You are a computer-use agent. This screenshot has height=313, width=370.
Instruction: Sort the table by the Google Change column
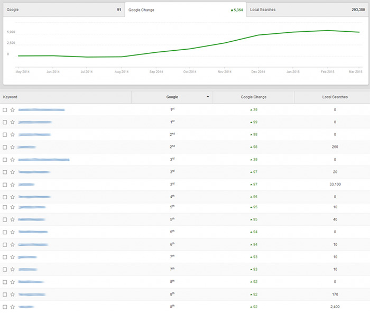point(253,97)
